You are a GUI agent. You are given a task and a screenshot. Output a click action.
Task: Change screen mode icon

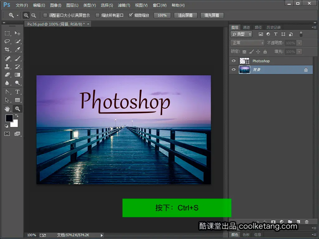(17, 134)
